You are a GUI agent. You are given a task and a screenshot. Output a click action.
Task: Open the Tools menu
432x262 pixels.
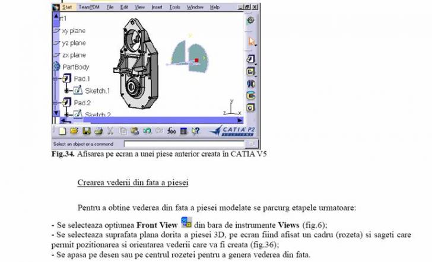(x=174, y=7)
